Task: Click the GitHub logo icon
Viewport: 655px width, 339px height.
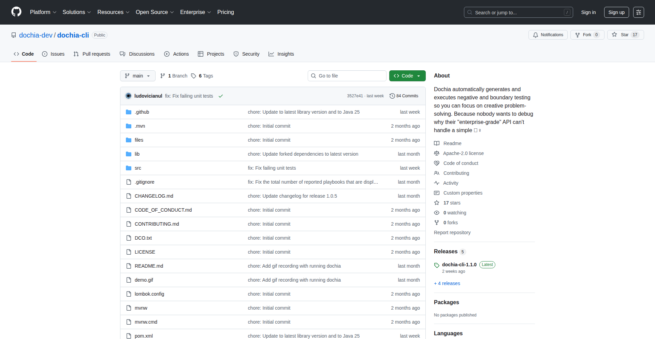Action: (x=16, y=12)
